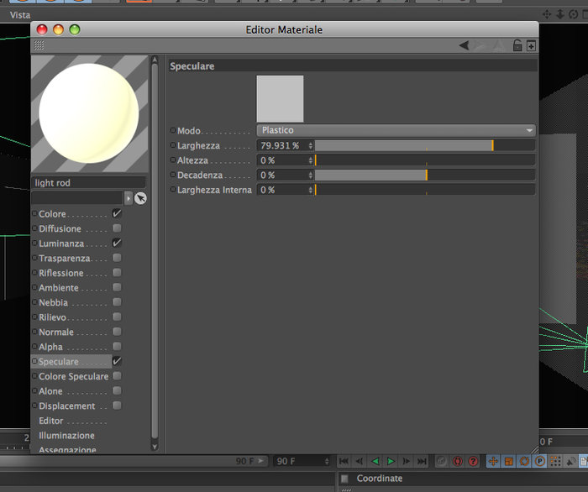Enable the Diffusione channel checkbox
Viewport: 588px width, 492px height.
click(x=117, y=228)
